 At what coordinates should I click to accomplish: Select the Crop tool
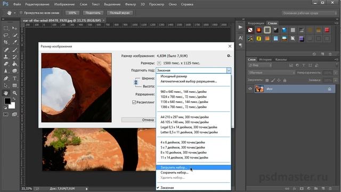click(x=6, y=42)
